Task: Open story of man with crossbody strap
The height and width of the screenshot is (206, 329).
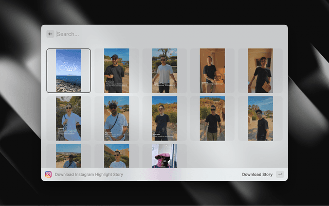Action: 117,118
